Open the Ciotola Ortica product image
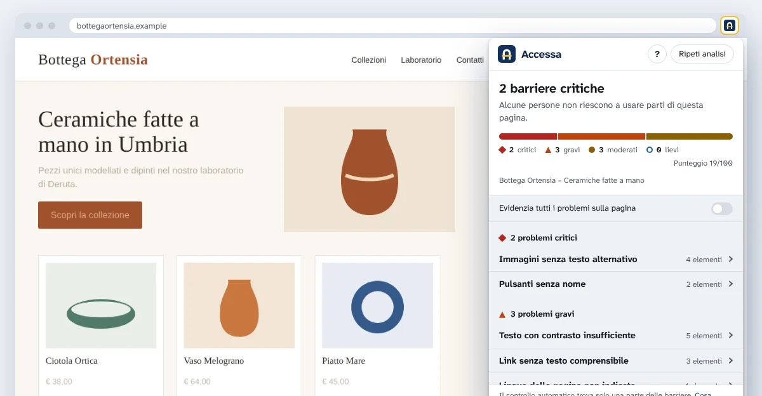 tap(101, 305)
